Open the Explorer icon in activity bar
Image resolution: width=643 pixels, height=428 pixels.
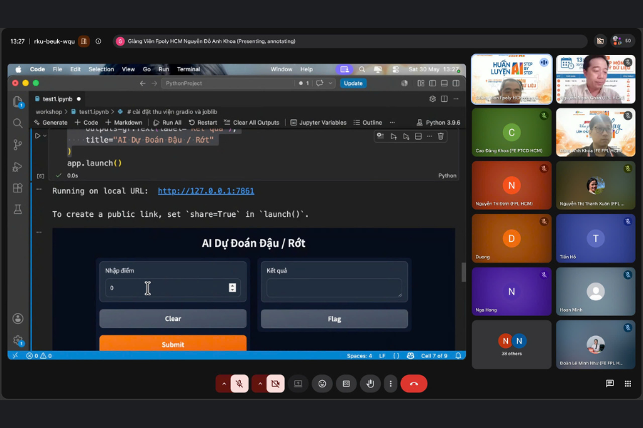[18, 101]
